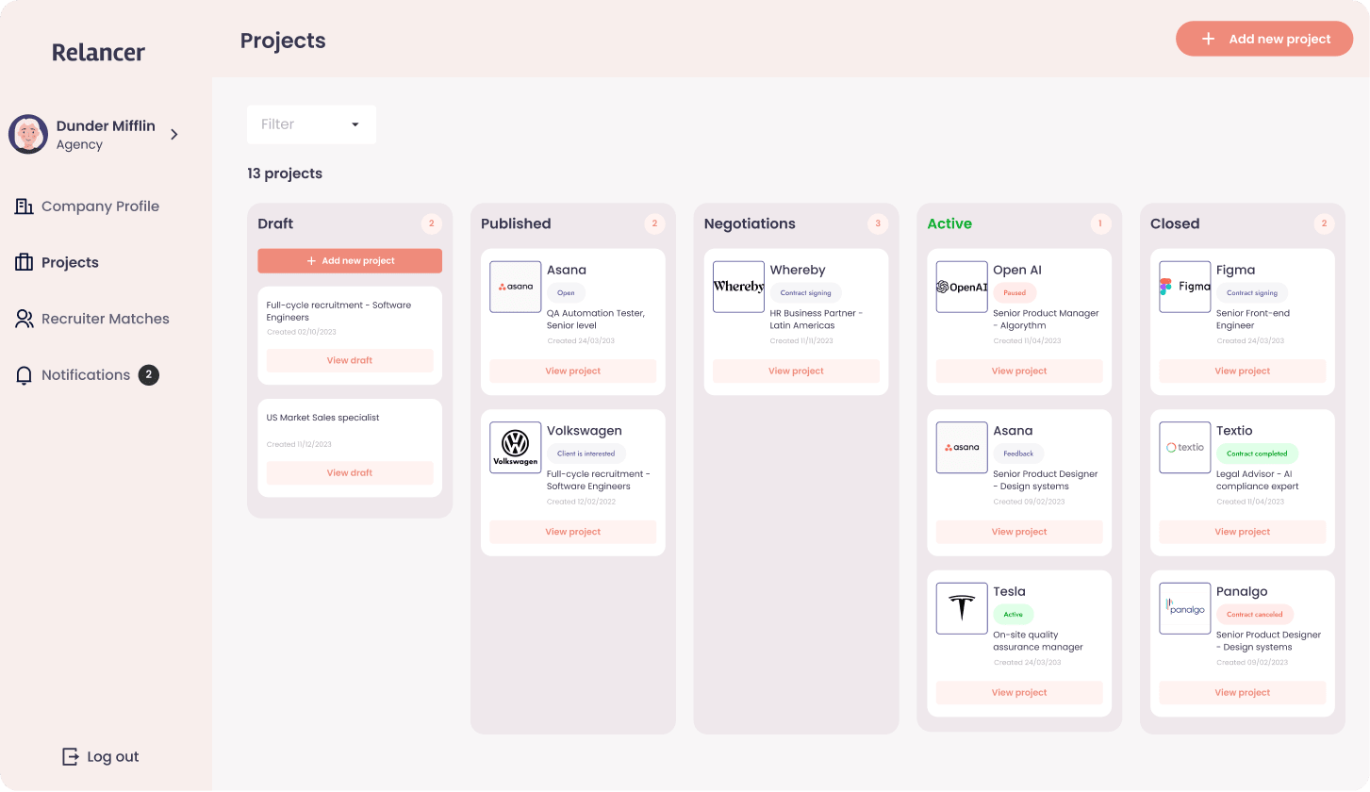Screen dimensions: 1370x792
Task: View project for Panalgo
Action: pyautogui.click(x=1242, y=692)
